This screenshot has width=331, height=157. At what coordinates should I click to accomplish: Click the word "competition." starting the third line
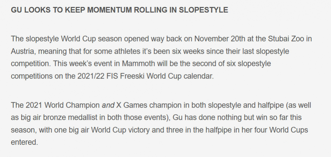tap(31, 64)
